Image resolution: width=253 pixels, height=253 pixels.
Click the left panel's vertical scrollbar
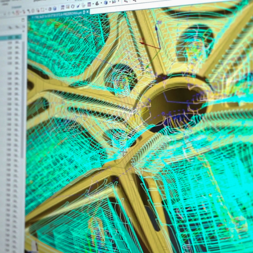[23, 95]
